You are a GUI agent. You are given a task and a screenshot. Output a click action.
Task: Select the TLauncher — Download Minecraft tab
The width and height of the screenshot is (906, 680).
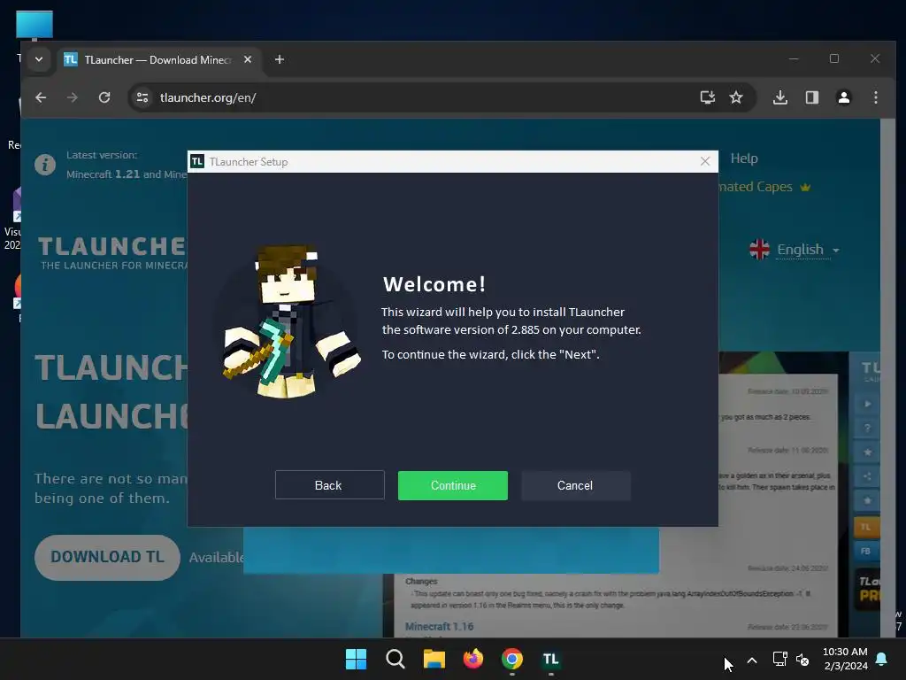[x=159, y=59]
